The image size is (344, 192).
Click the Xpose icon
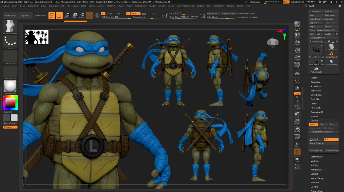(x=297, y=167)
